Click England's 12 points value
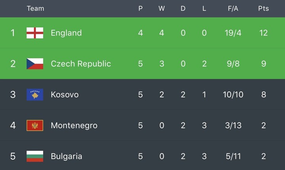 (263, 33)
